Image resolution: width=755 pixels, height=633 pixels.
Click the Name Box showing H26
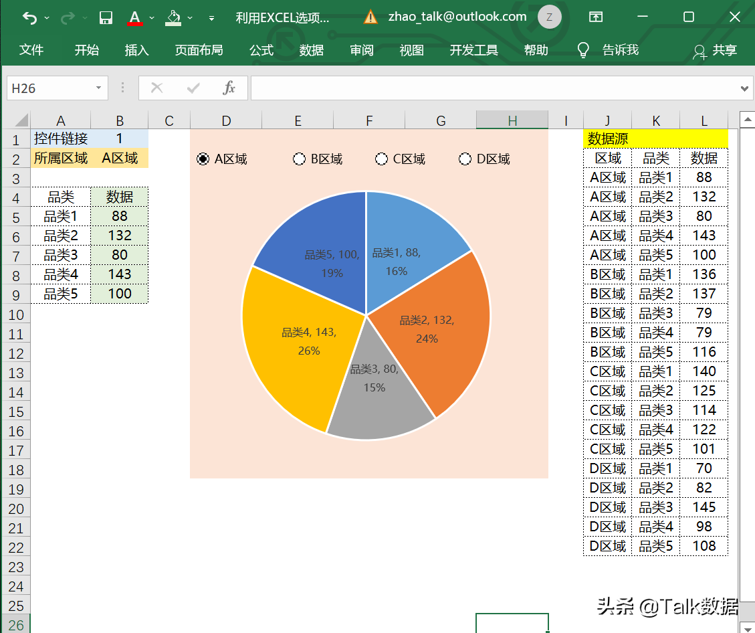[50, 88]
